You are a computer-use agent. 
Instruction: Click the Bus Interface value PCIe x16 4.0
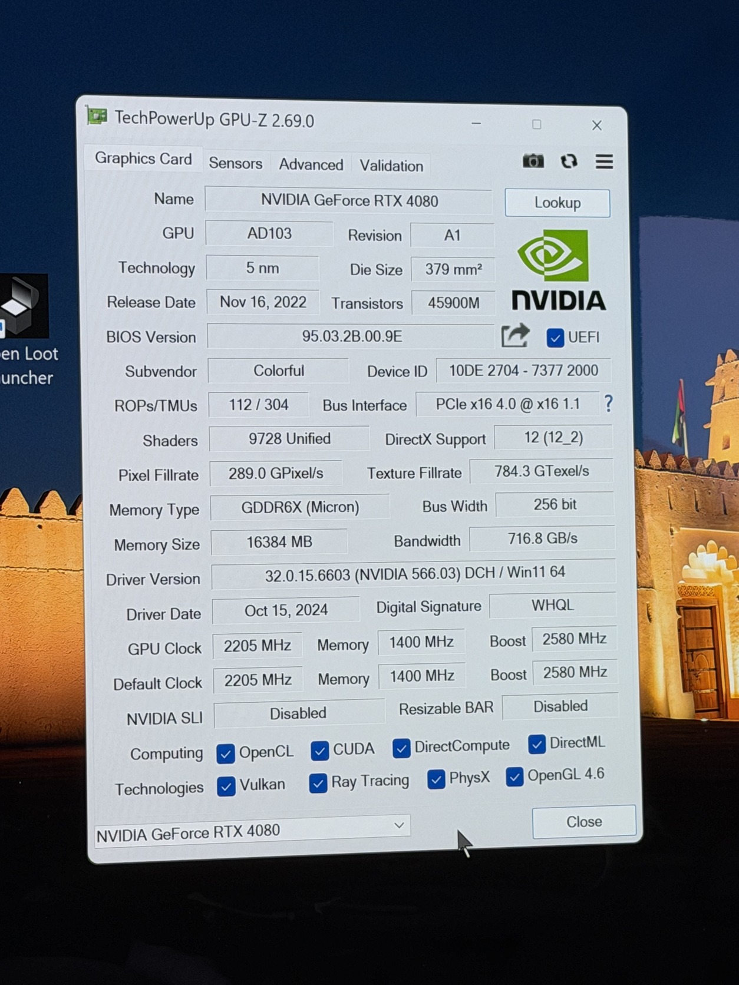[507, 404]
